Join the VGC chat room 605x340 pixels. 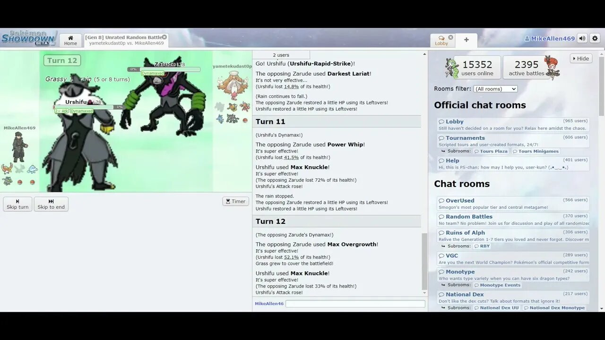(513, 259)
